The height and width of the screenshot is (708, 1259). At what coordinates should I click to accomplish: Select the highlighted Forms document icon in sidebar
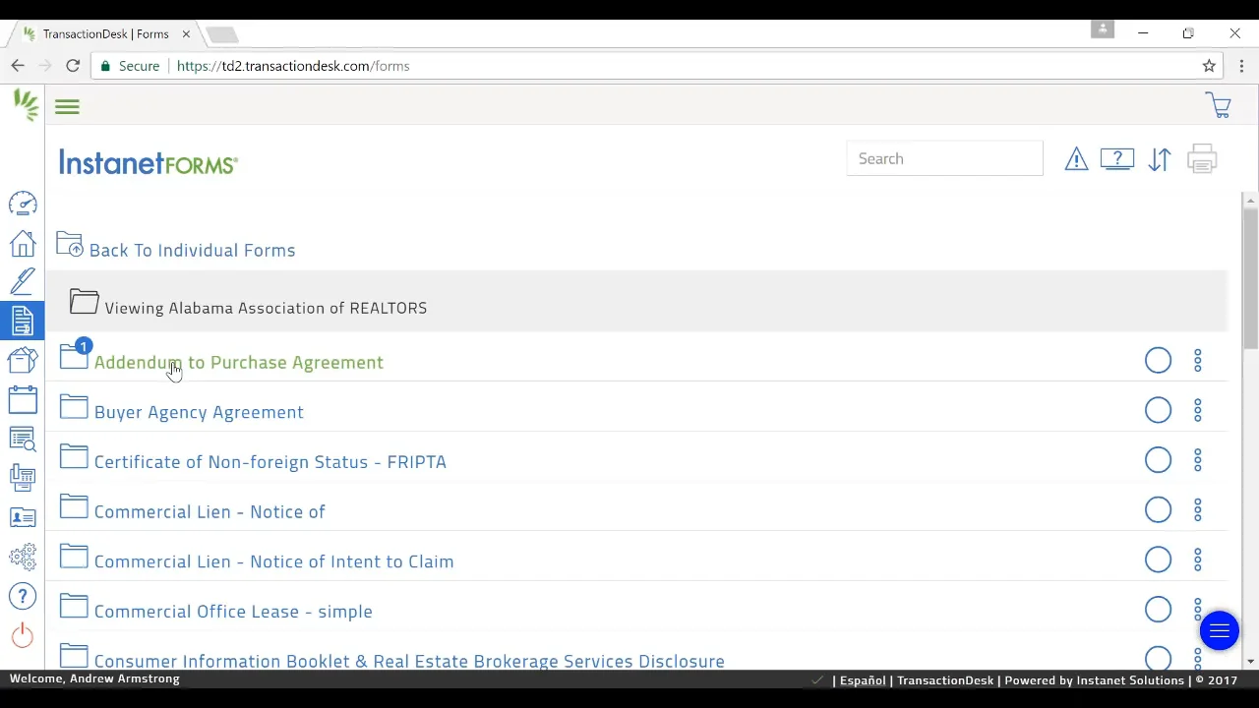click(23, 321)
